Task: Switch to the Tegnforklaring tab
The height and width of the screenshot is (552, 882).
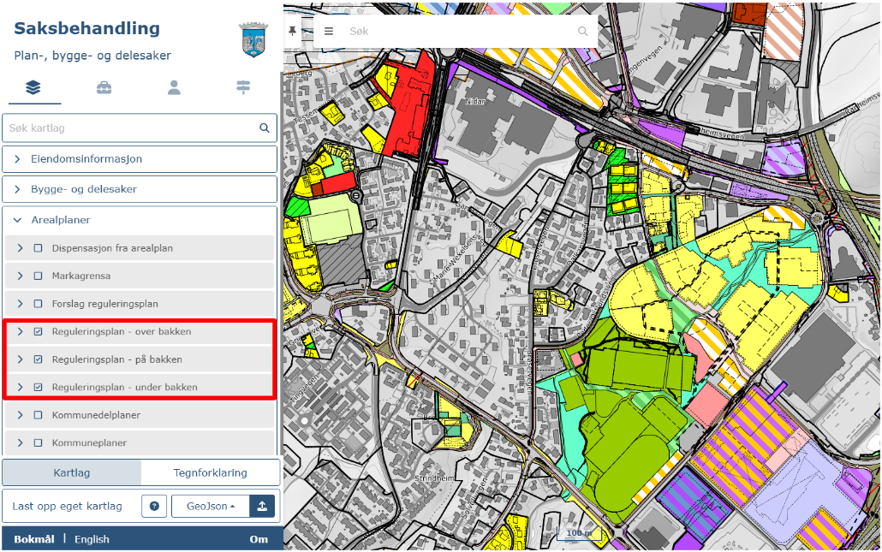Action: pos(210,472)
